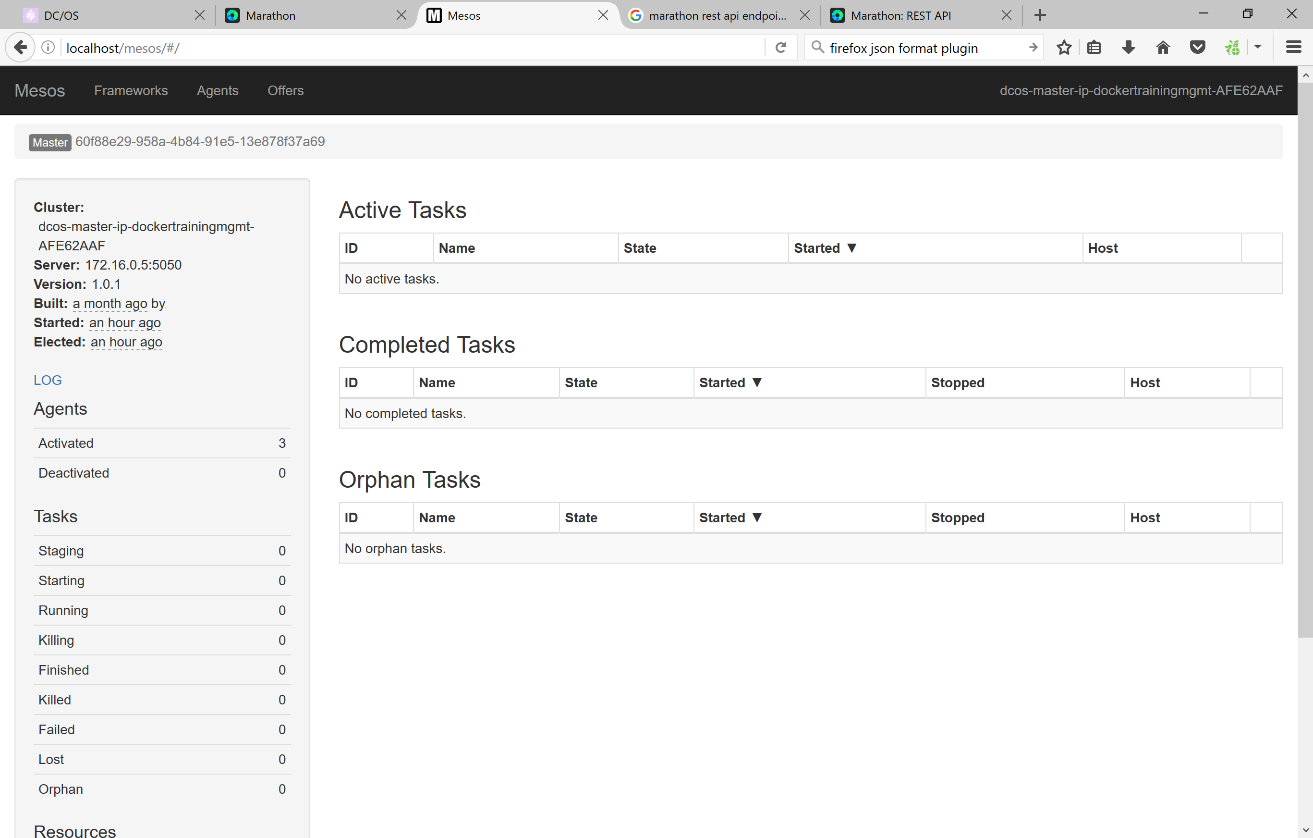Click the Master badge label

pos(50,142)
